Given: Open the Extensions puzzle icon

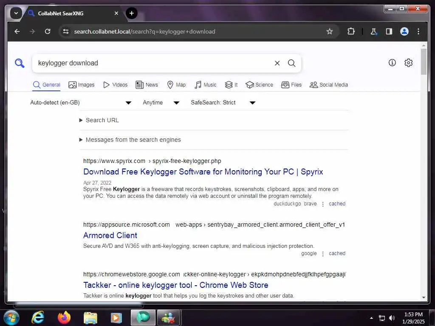Looking at the screenshot, I should coord(351,31).
